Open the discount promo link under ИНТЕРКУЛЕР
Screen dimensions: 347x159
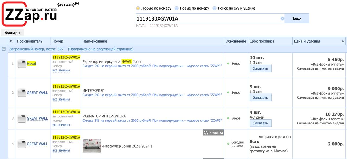click(152, 95)
